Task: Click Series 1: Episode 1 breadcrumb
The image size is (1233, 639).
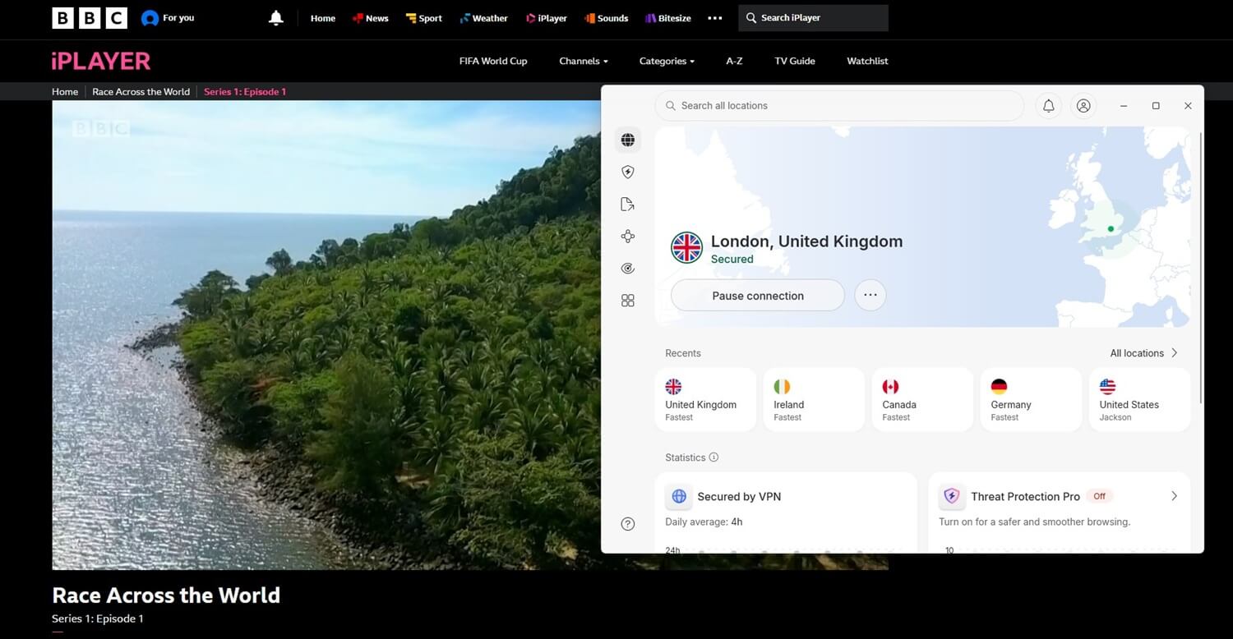Action: pos(245,92)
